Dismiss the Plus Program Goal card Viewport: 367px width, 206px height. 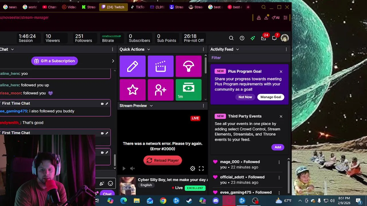[281, 72]
